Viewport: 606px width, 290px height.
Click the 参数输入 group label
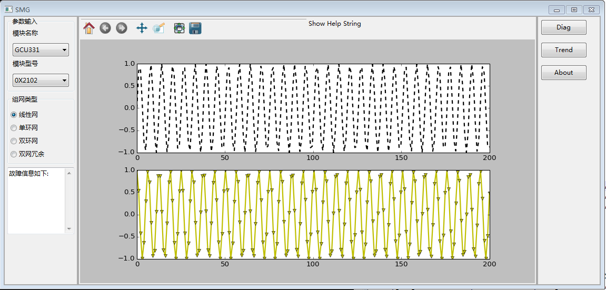click(25, 21)
